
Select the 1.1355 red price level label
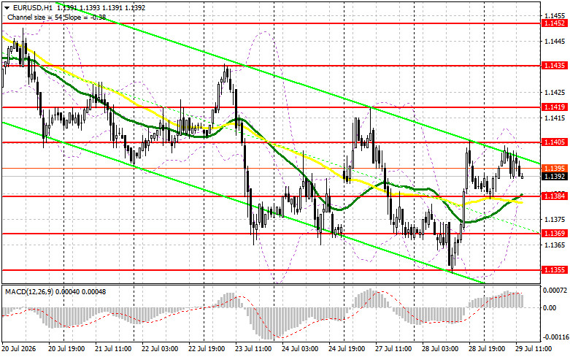(554, 269)
